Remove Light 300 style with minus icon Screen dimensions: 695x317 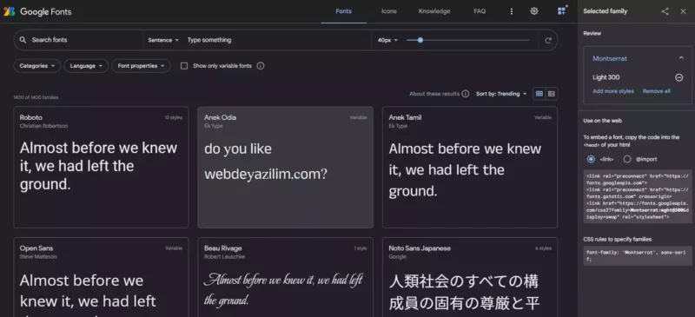(x=678, y=77)
